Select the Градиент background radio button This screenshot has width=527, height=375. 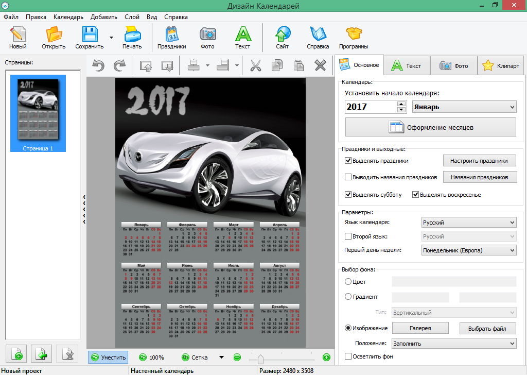point(348,297)
